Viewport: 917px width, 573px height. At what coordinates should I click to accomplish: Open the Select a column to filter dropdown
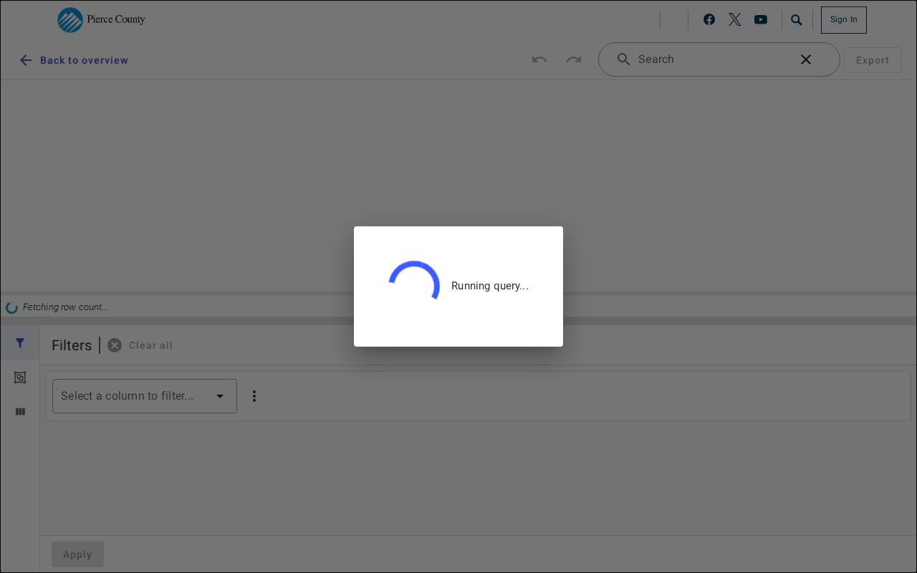pos(145,396)
